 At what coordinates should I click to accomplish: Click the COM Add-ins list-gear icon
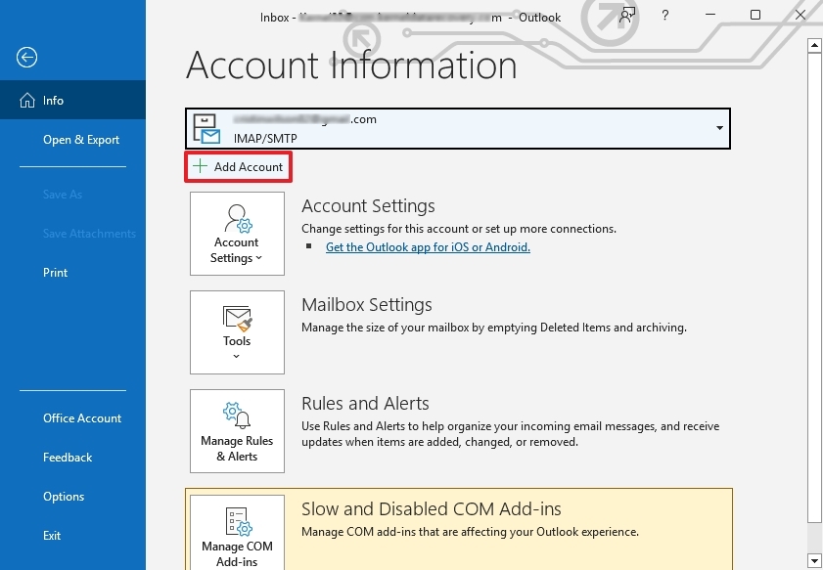tap(239, 522)
